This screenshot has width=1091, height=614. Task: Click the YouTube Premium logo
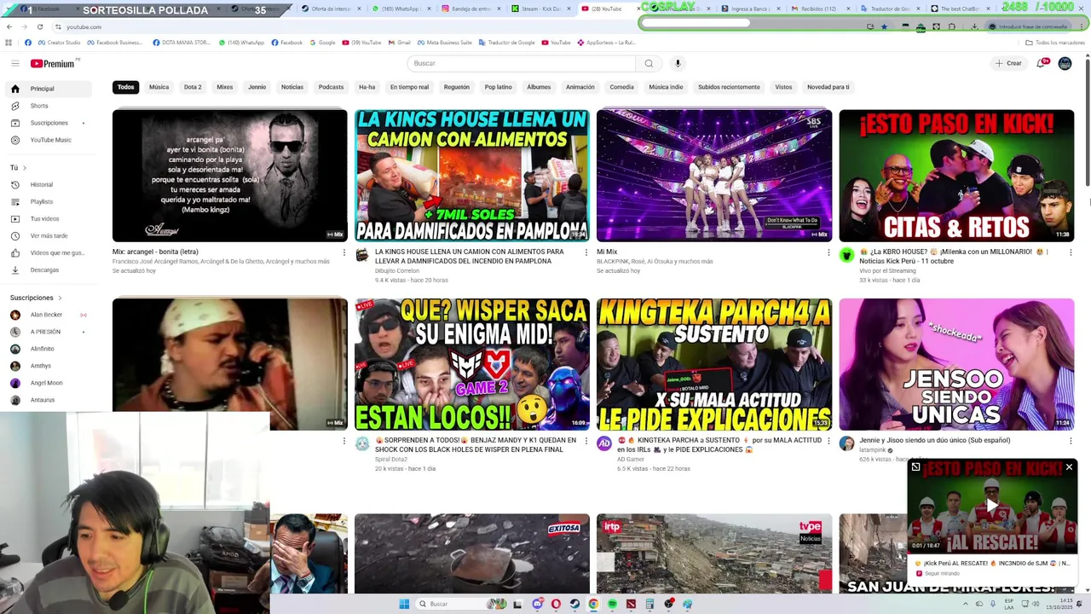pos(55,63)
